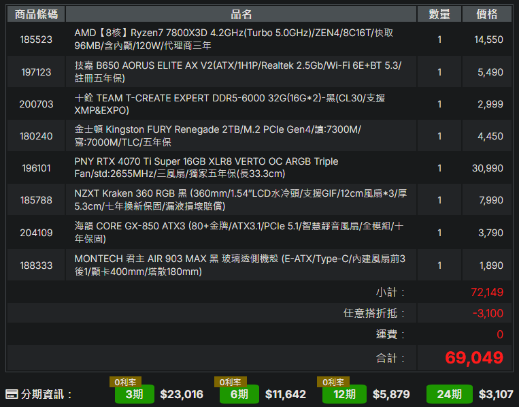Click the total amount 69,049
The image size is (519, 407).
click(474, 358)
